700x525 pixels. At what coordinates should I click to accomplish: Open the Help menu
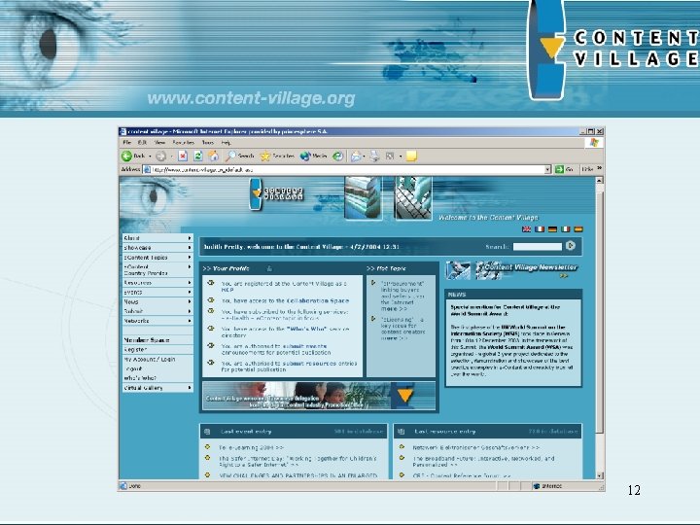(x=226, y=142)
